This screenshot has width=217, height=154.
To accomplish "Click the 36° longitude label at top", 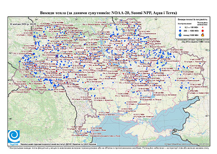I will (156, 19).
